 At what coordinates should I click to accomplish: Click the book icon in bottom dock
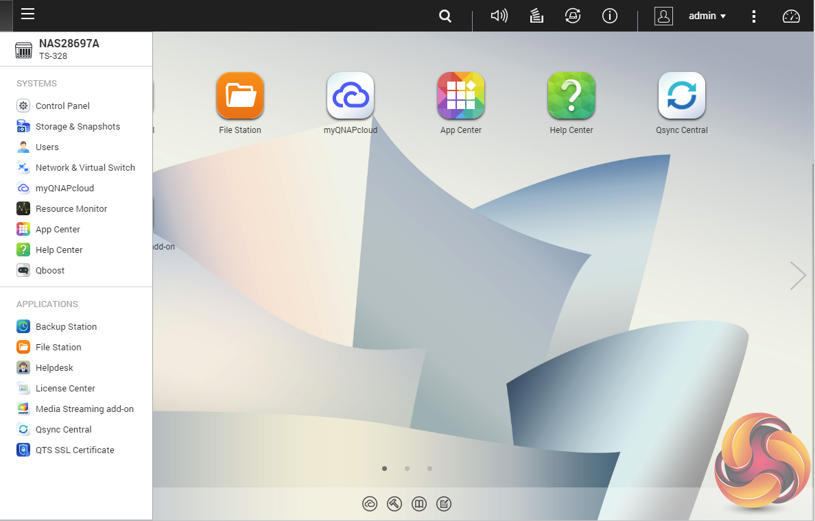[419, 504]
